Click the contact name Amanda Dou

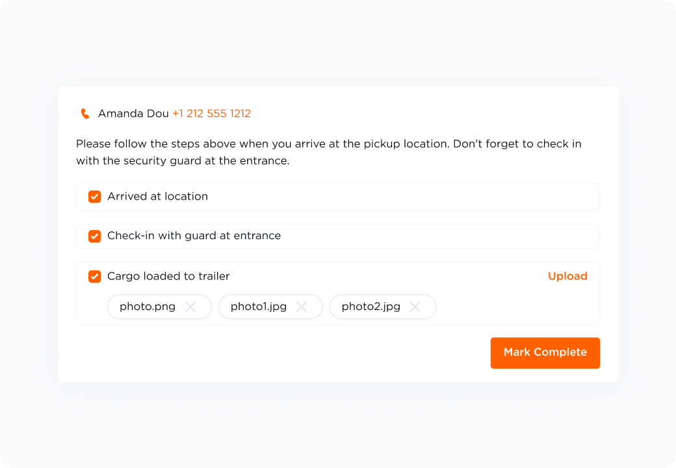pyautogui.click(x=133, y=114)
